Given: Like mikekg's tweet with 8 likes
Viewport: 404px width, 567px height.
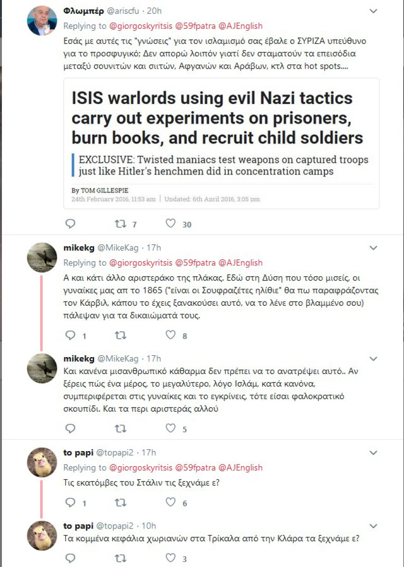Looking at the screenshot, I should pyautogui.click(x=171, y=336).
